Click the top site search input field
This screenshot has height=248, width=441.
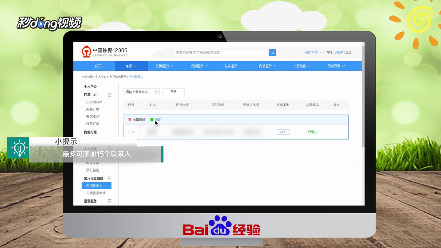point(221,52)
